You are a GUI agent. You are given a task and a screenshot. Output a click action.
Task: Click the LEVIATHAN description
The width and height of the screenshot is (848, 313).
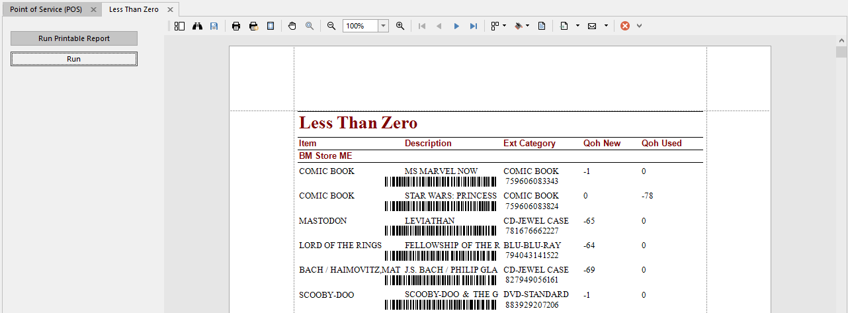(x=430, y=220)
